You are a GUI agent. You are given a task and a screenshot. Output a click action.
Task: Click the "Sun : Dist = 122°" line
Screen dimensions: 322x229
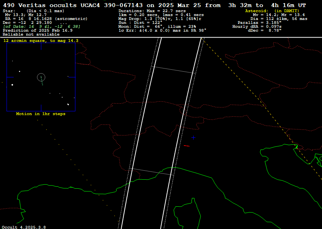pos(140,23)
